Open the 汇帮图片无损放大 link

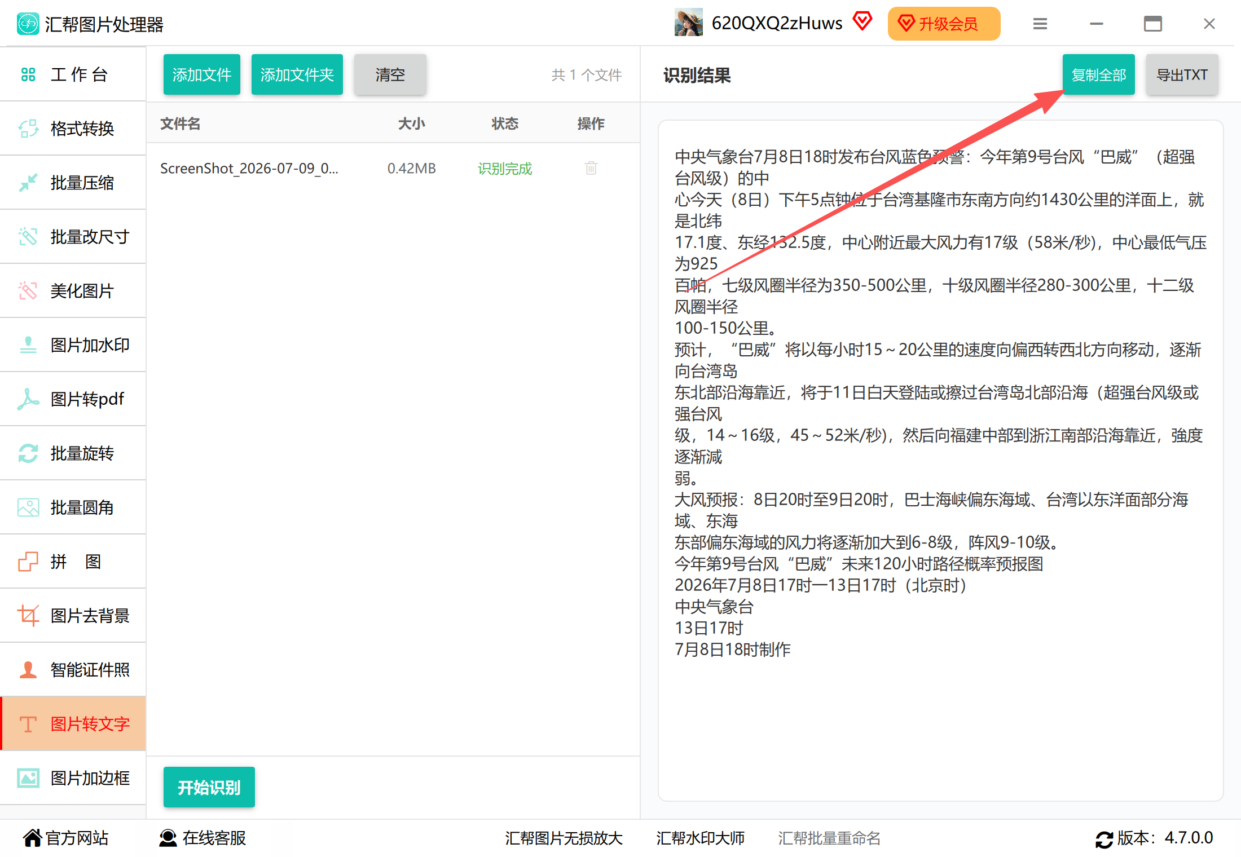pos(564,838)
